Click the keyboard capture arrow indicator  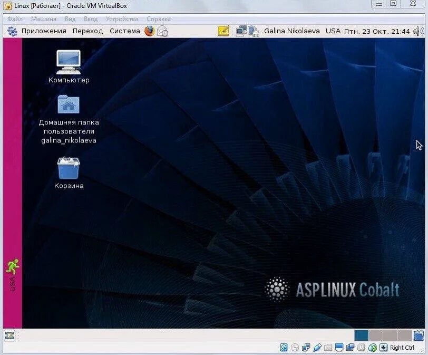tap(384, 348)
